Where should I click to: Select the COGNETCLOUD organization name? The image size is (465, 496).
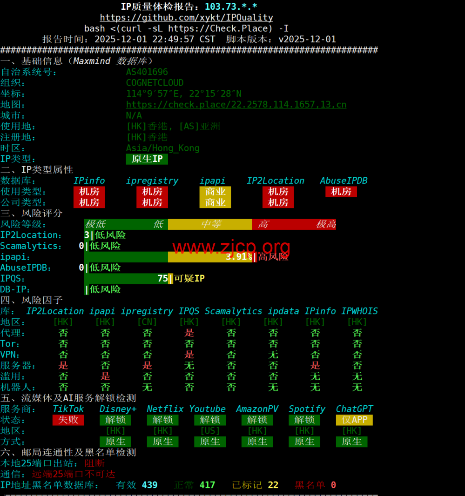155,83
